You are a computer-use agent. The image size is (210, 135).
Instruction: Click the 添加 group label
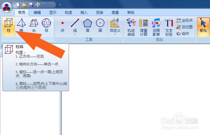pos(159,40)
